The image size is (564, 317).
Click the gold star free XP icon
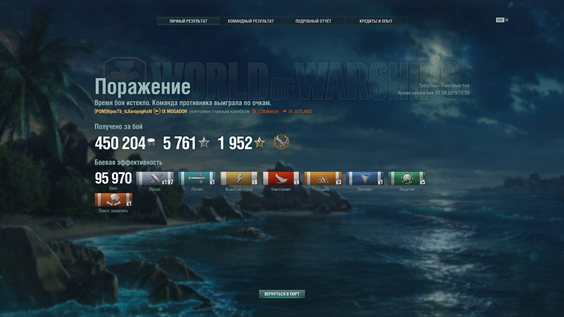[260, 142]
